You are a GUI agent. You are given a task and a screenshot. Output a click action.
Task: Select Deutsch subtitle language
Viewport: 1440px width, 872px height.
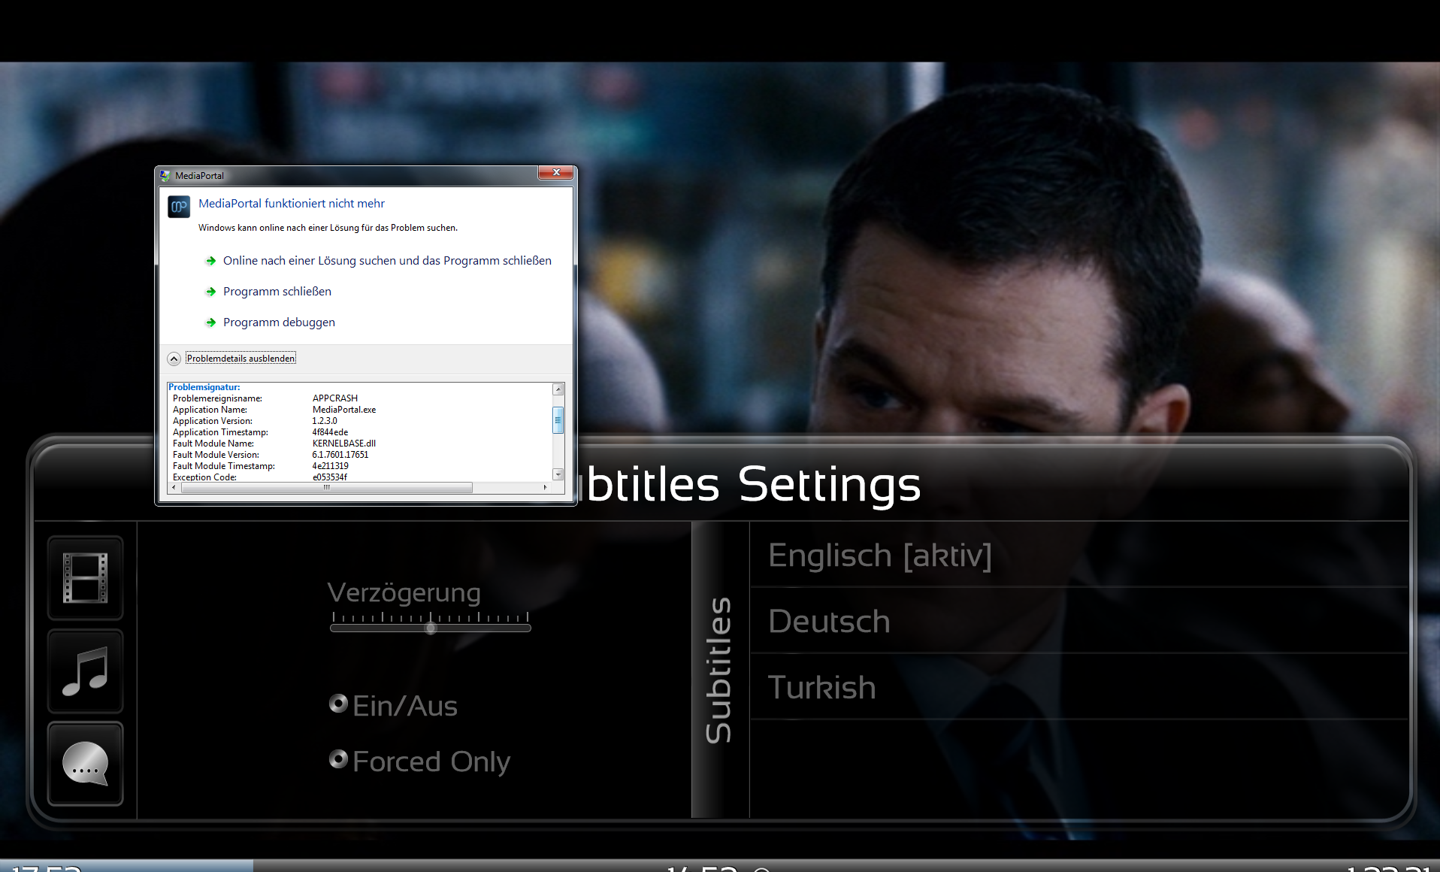(x=829, y=622)
